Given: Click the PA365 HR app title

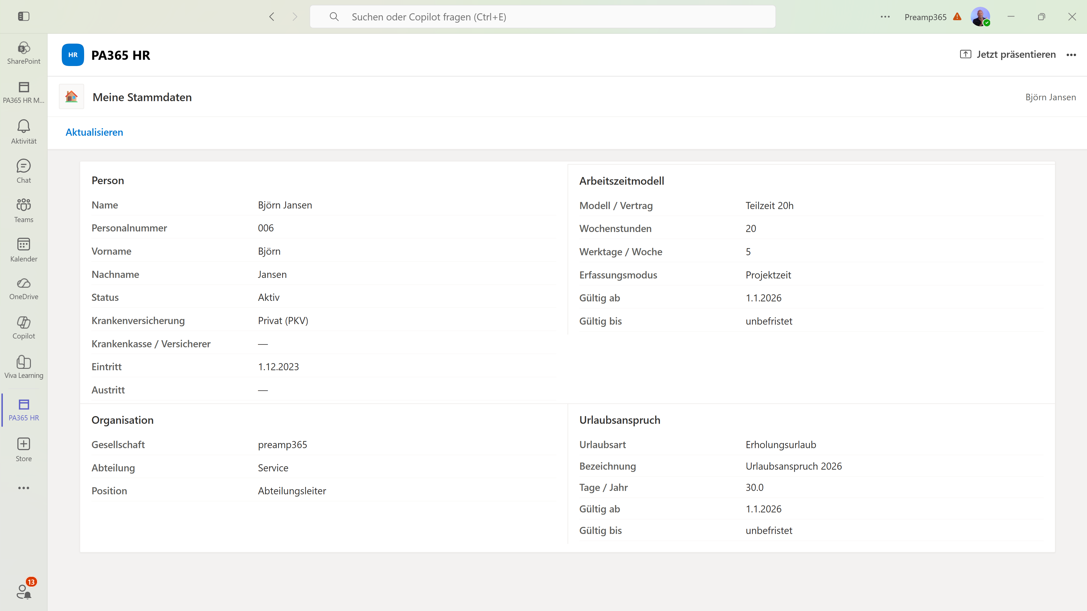Looking at the screenshot, I should pyautogui.click(x=121, y=55).
